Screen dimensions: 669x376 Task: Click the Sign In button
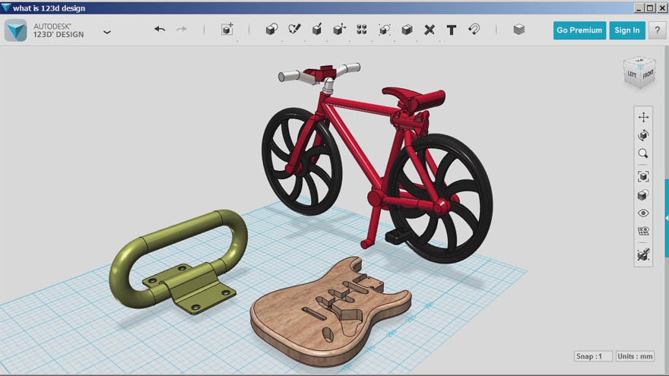click(627, 30)
